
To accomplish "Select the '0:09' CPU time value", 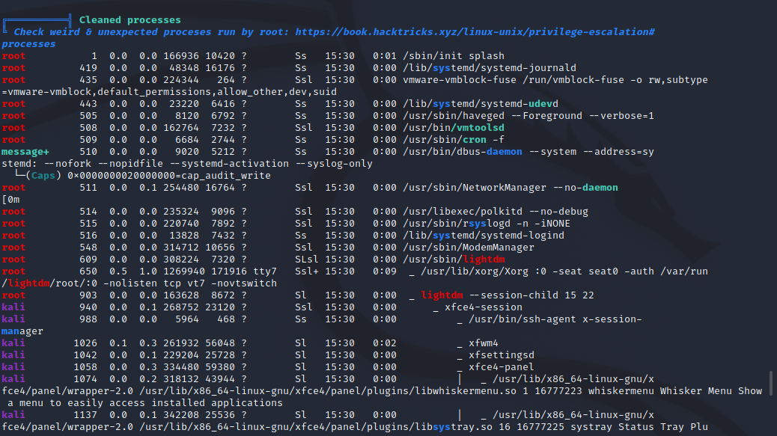I will (x=385, y=271).
